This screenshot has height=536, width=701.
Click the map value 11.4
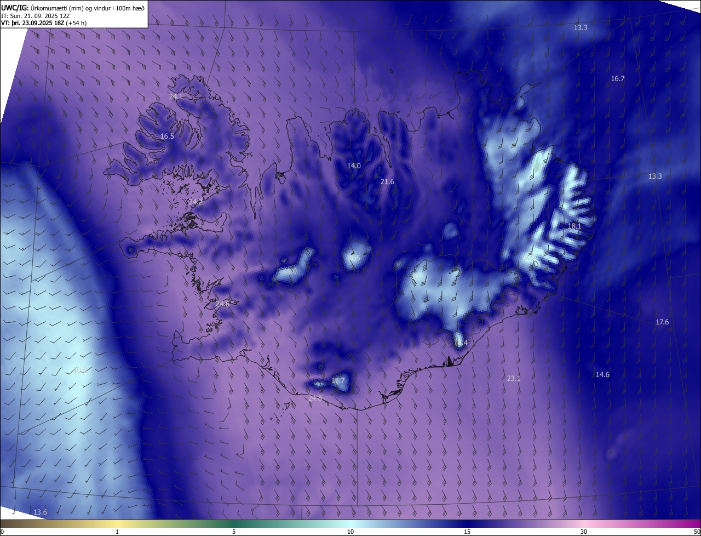(461, 343)
